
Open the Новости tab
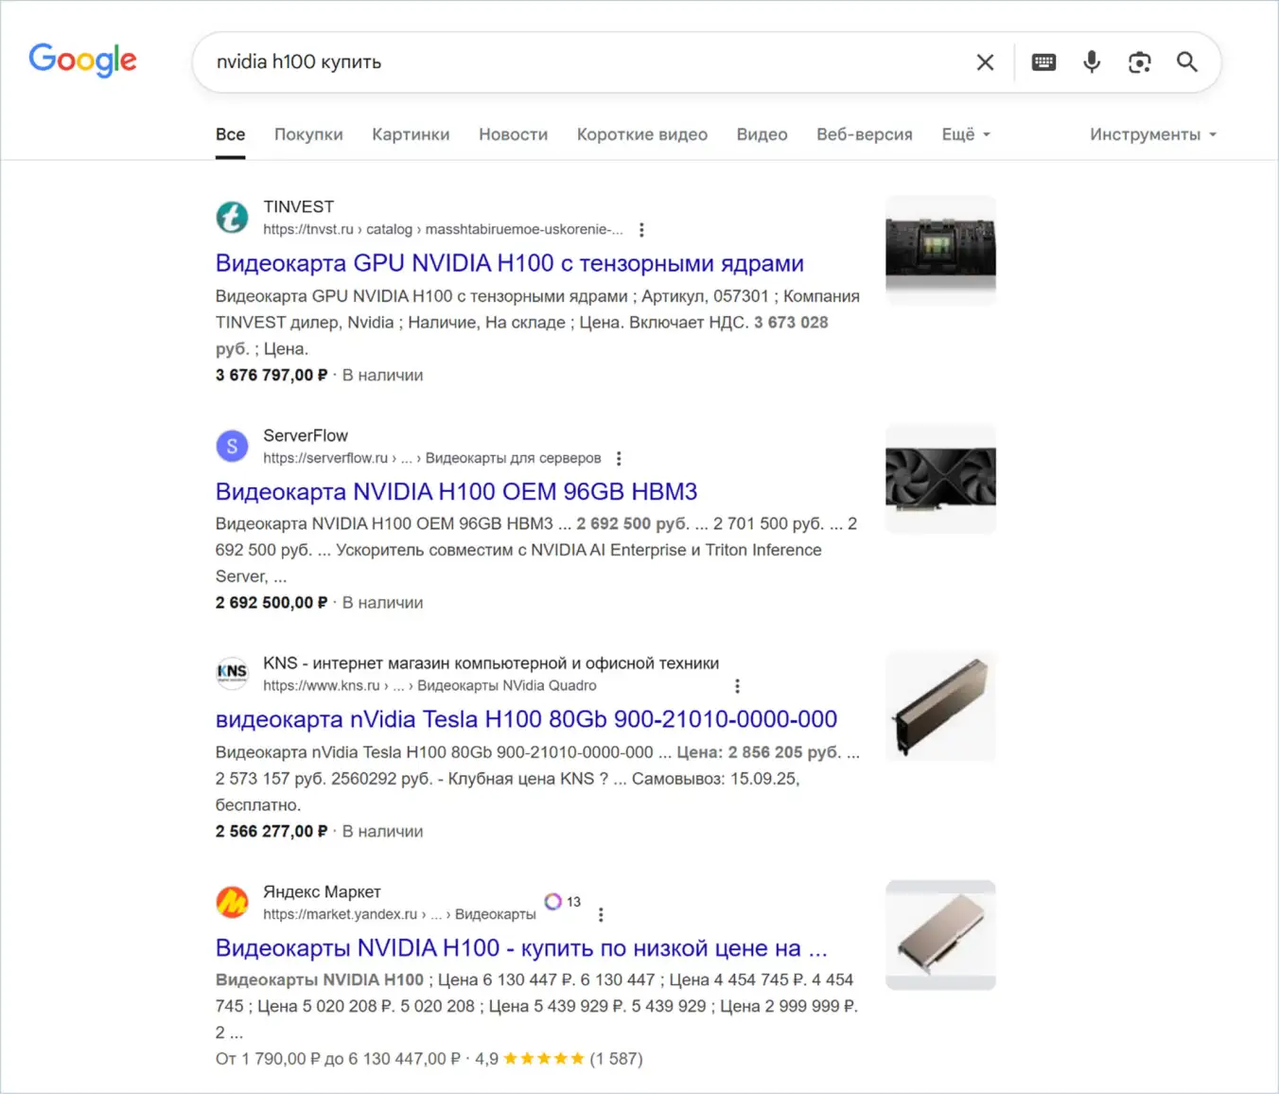[x=513, y=134]
